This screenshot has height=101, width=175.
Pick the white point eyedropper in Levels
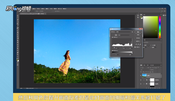[x=140, y=45]
